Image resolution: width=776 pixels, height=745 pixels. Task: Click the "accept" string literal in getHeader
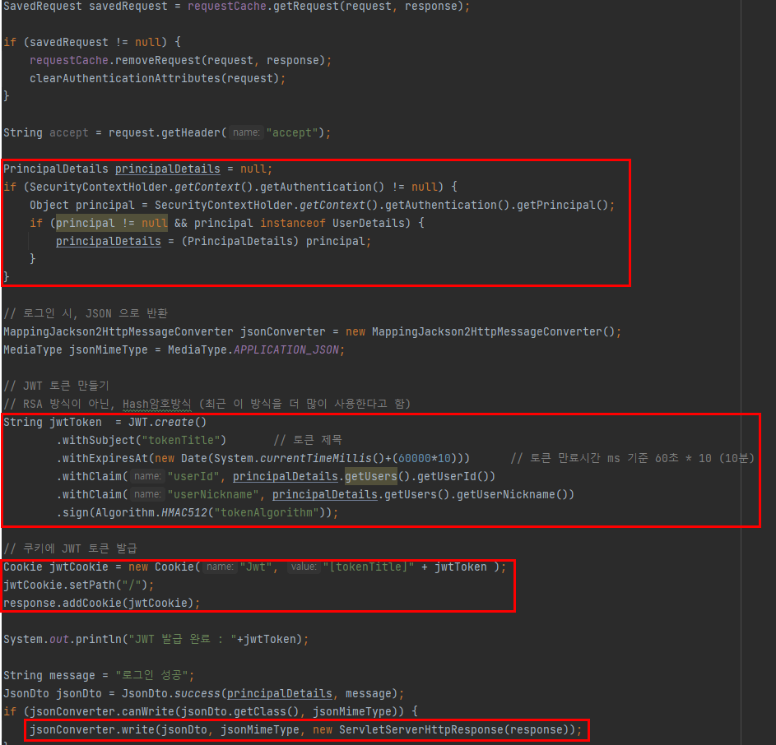click(292, 132)
